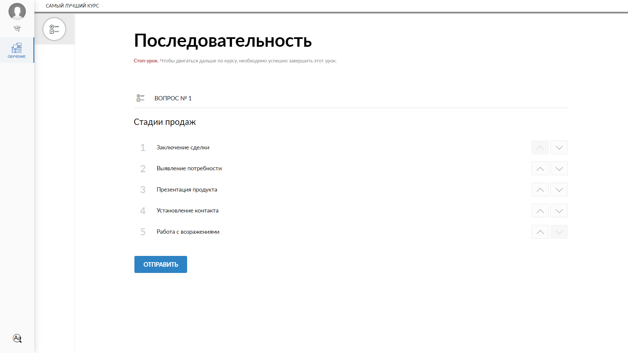
Task: Select the "Заключение сделки" item text
Action: coord(183,147)
